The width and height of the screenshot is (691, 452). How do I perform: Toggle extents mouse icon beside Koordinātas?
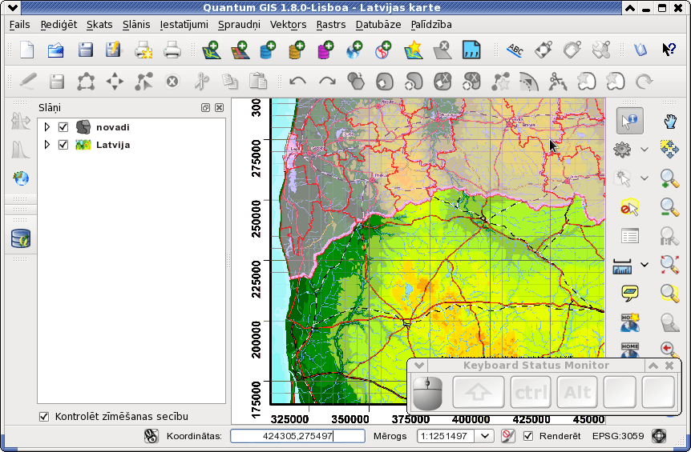coord(152,436)
